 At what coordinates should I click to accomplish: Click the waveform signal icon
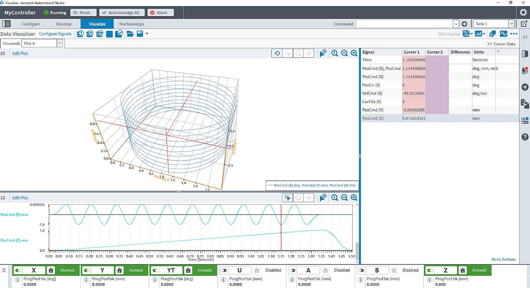(503, 34)
